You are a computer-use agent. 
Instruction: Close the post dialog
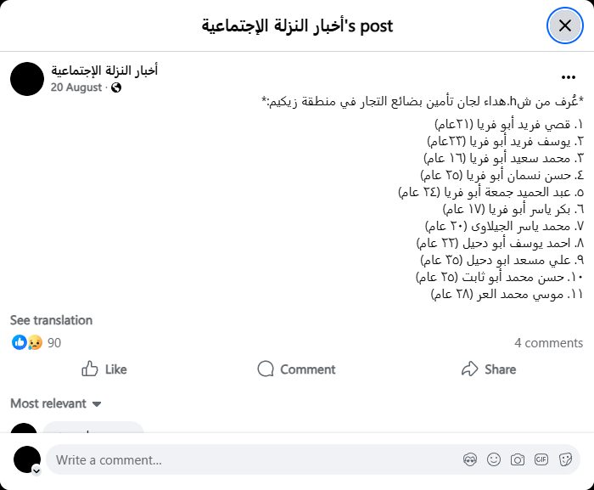(x=564, y=25)
